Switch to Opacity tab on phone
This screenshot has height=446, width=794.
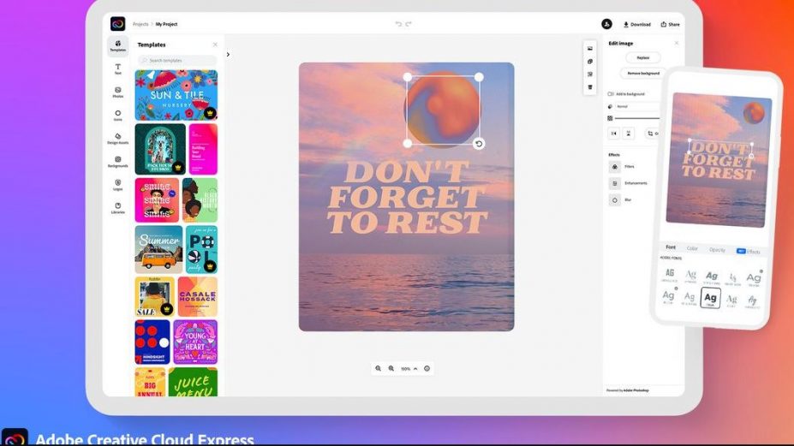pos(717,250)
